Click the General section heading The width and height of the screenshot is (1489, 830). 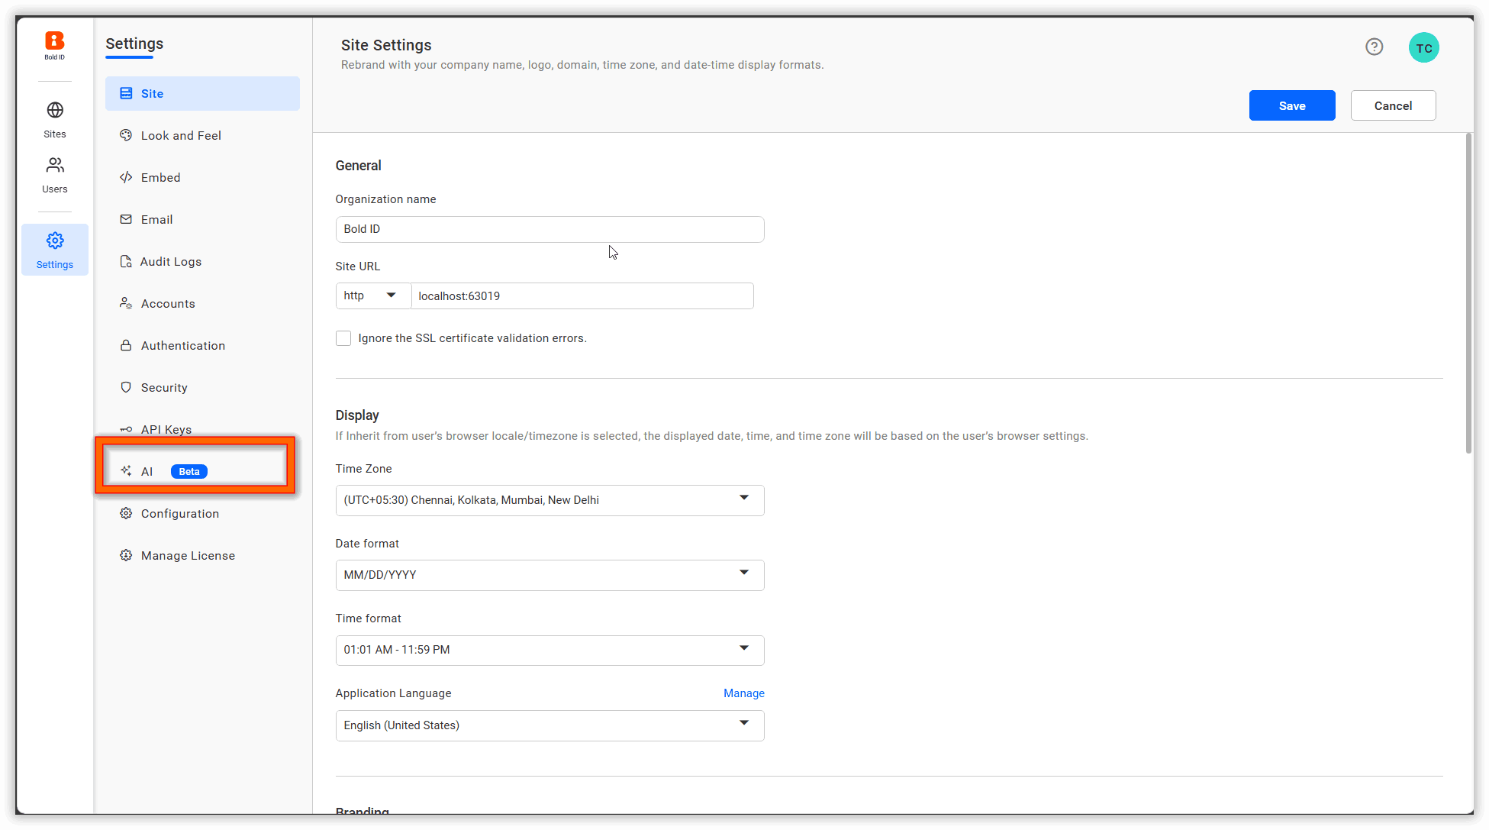[358, 166]
